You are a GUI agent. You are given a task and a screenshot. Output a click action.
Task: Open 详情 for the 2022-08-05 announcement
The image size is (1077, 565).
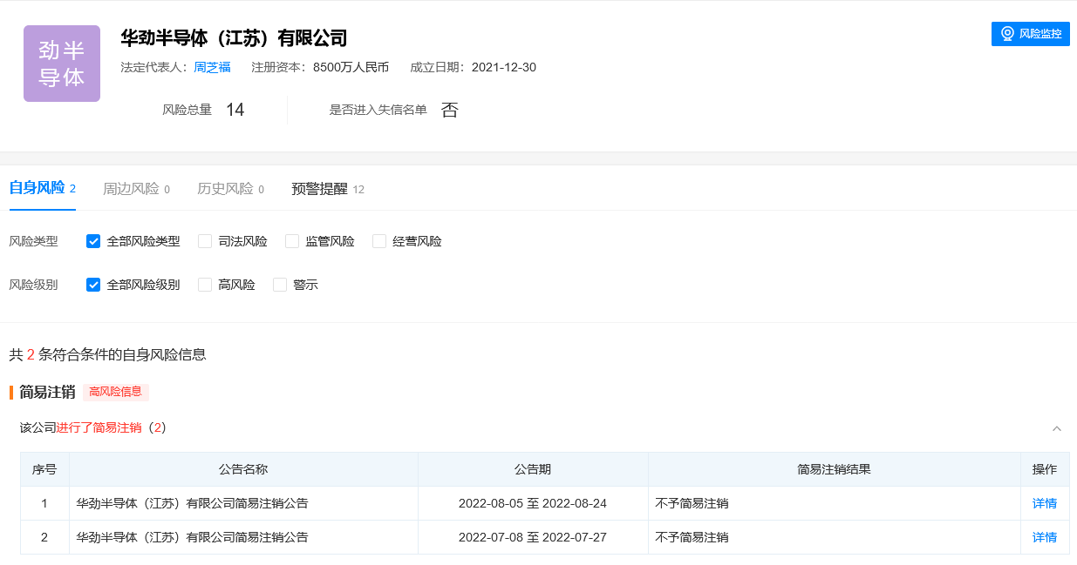[1045, 503]
